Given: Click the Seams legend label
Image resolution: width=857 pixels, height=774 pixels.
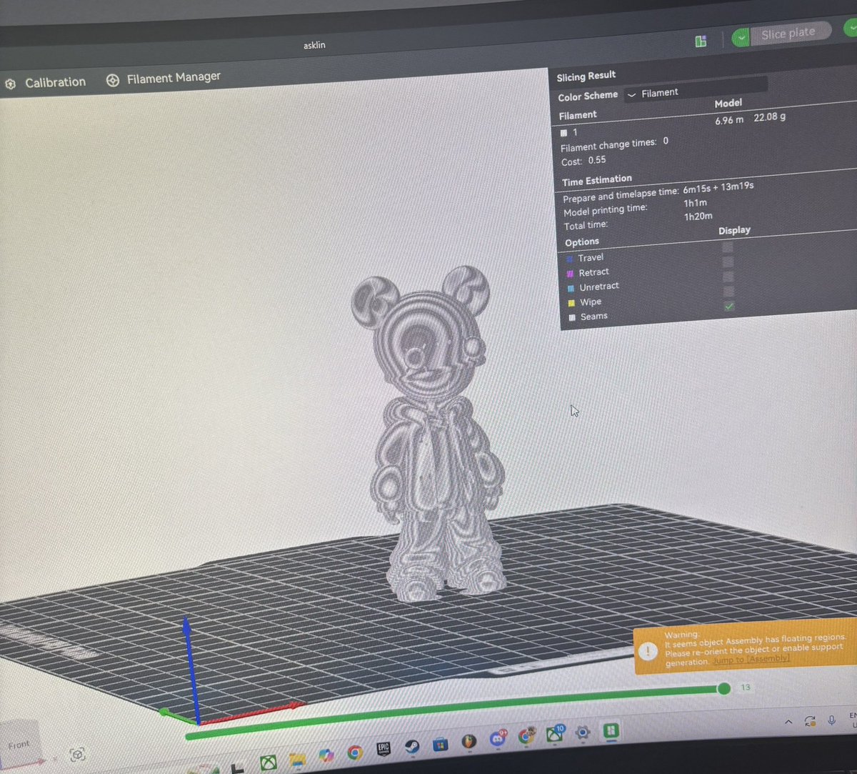Looking at the screenshot, I should coord(594,316).
